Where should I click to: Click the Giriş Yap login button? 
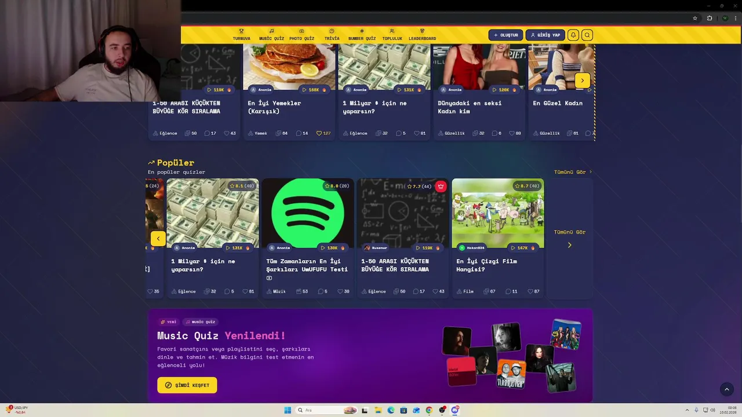point(545,35)
